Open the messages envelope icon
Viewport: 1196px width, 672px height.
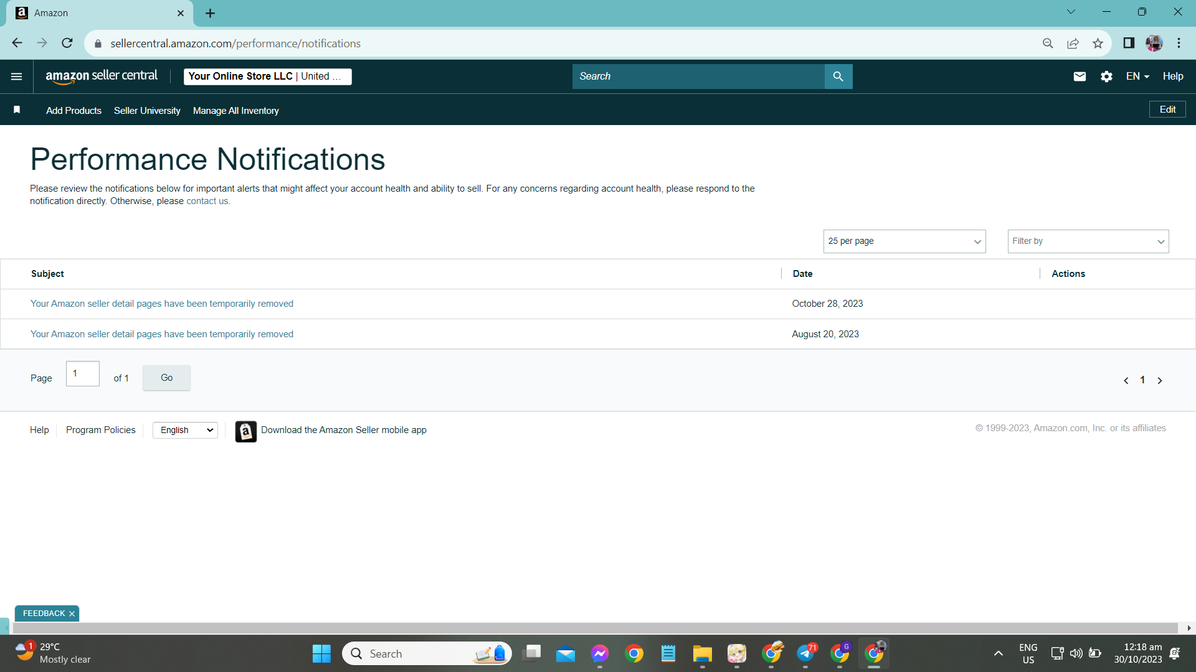[1080, 77]
